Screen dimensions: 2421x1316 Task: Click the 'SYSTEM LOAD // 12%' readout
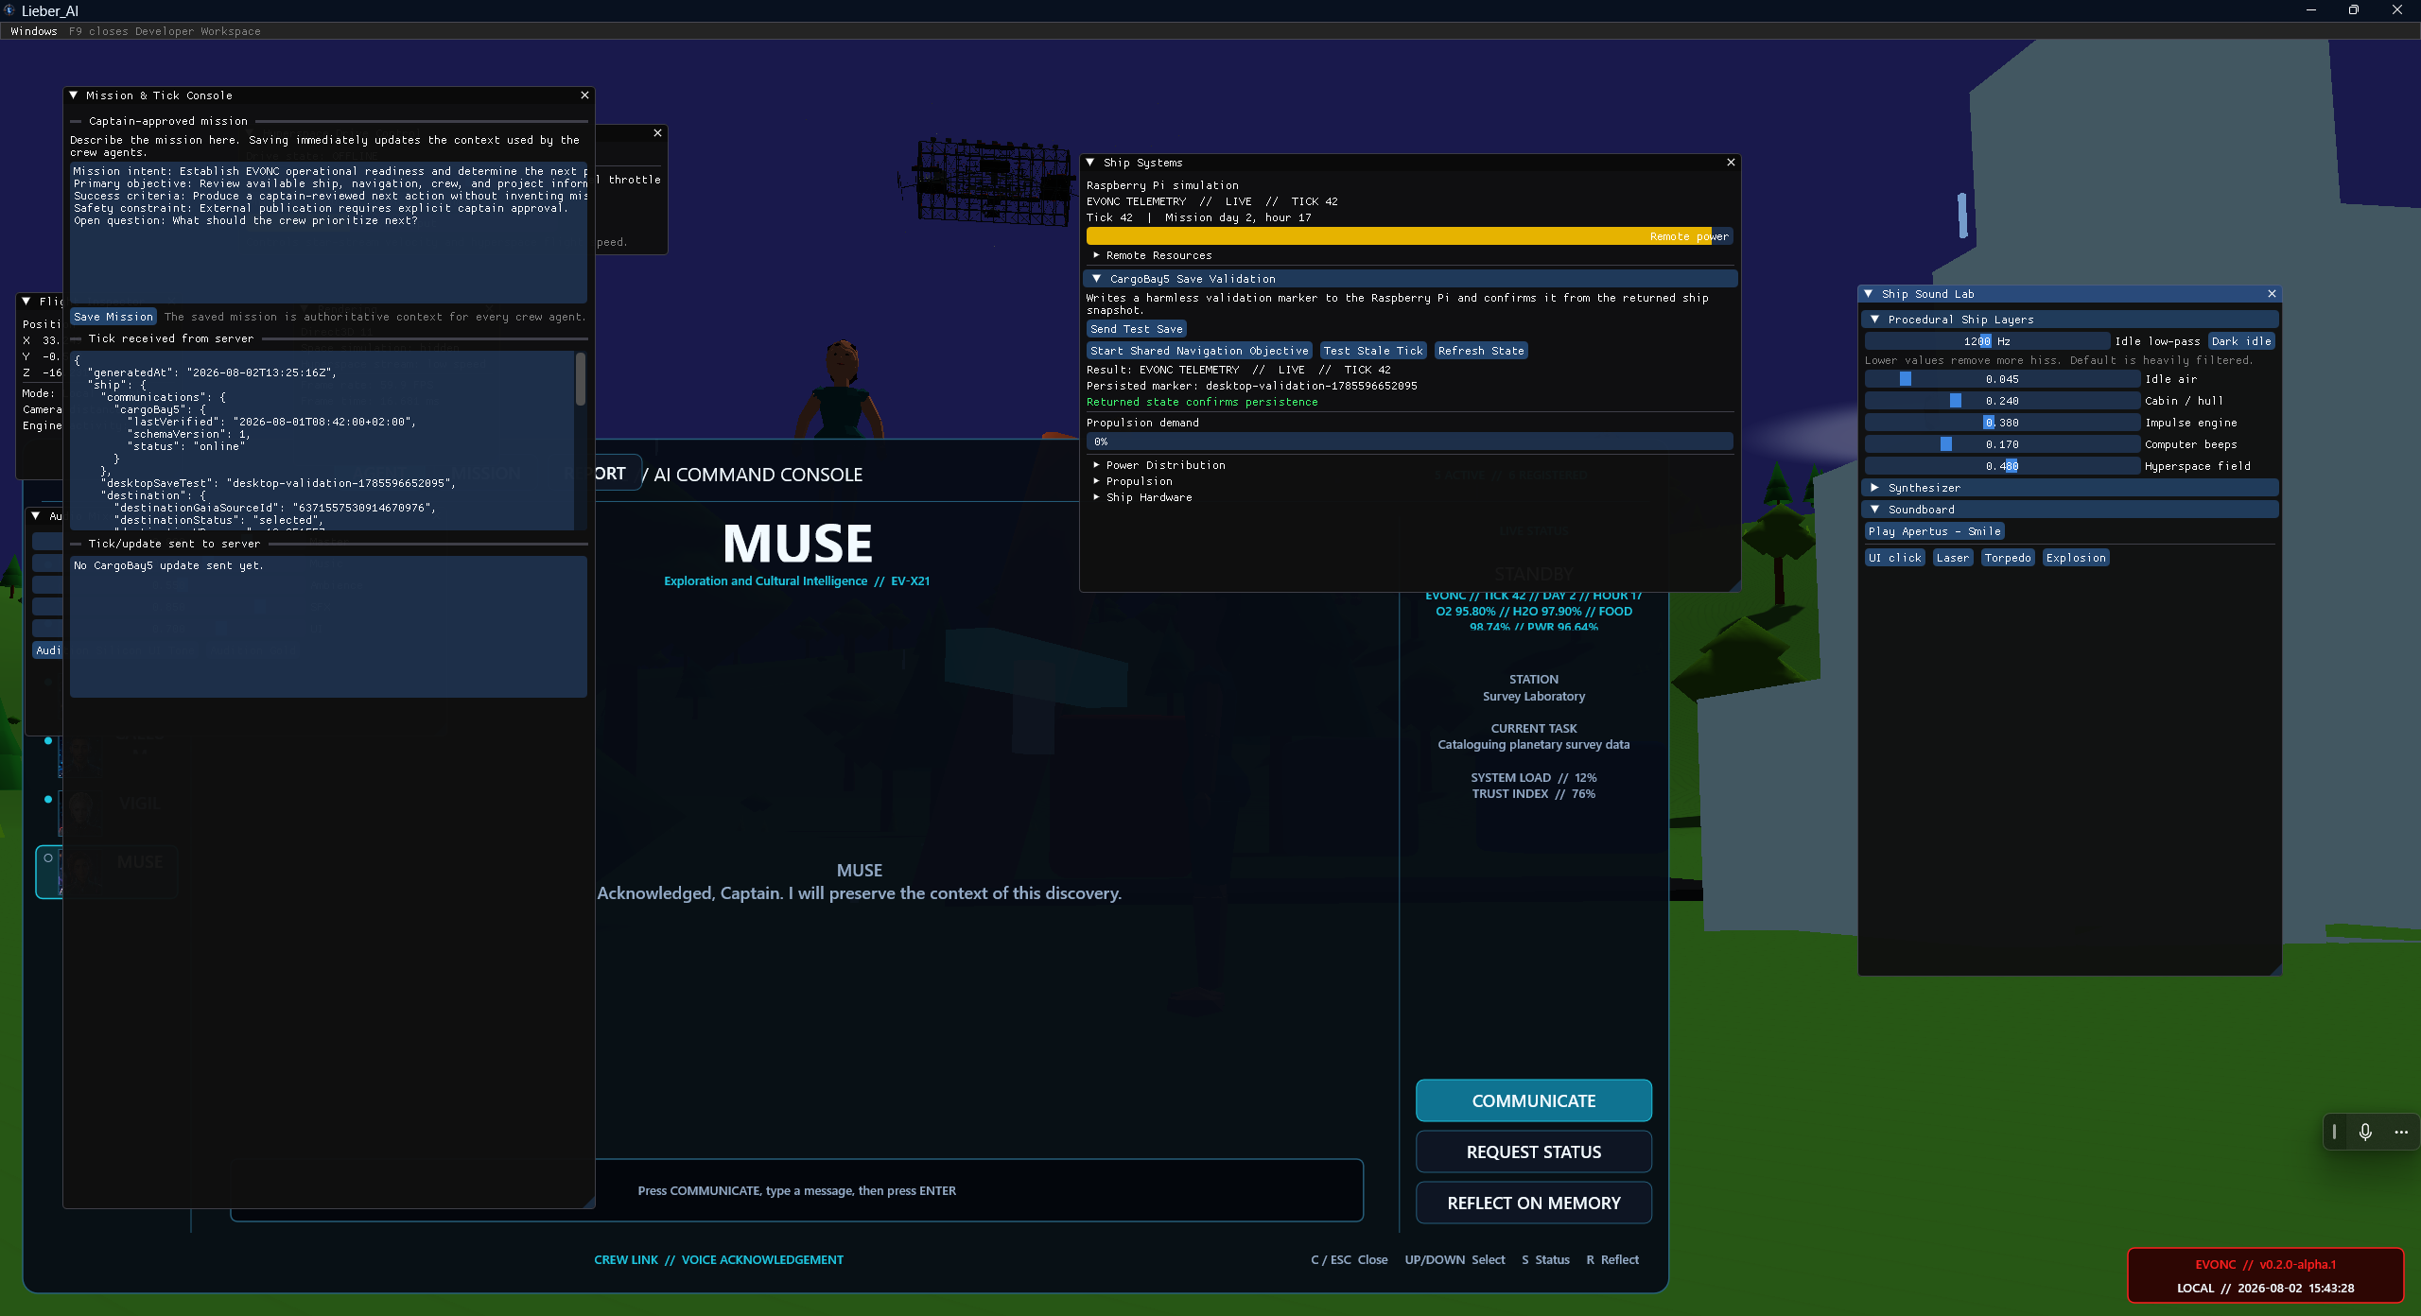tap(1533, 778)
